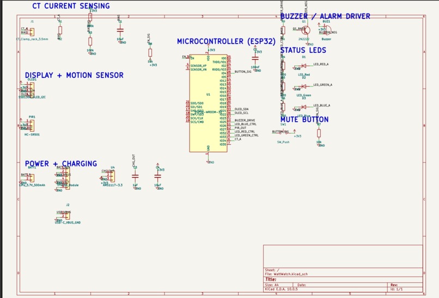Select the 1uF capacitor on CHG_OUT
This screenshot has width=439, height=298.
[135, 176]
